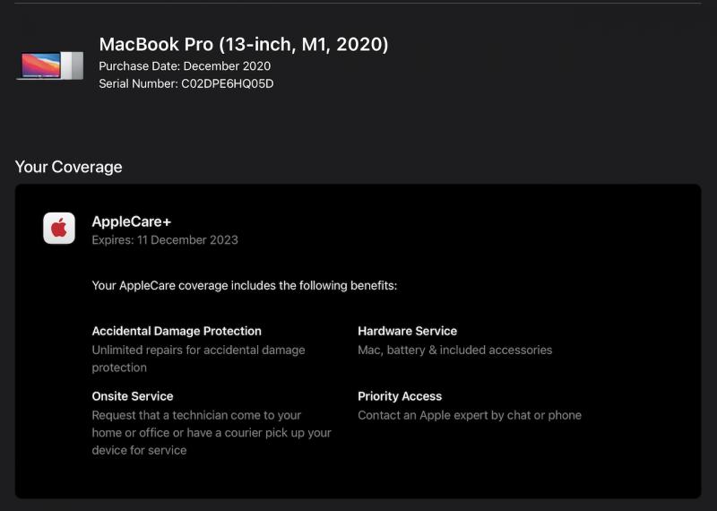Open the AppleCare+ plan title
717x511 pixels.
pos(131,221)
